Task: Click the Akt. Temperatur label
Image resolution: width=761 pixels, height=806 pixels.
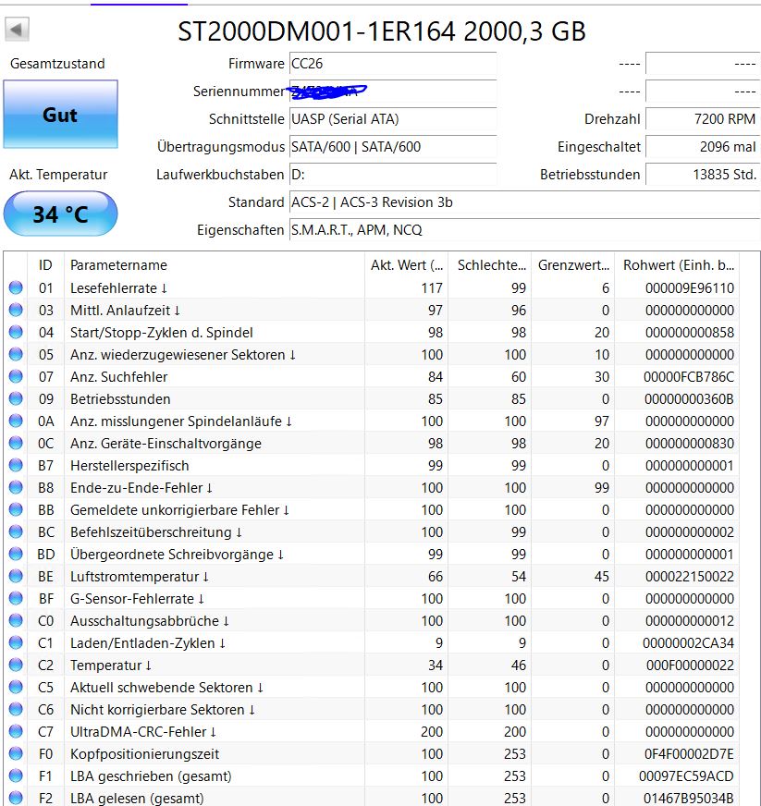Action: (58, 175)
